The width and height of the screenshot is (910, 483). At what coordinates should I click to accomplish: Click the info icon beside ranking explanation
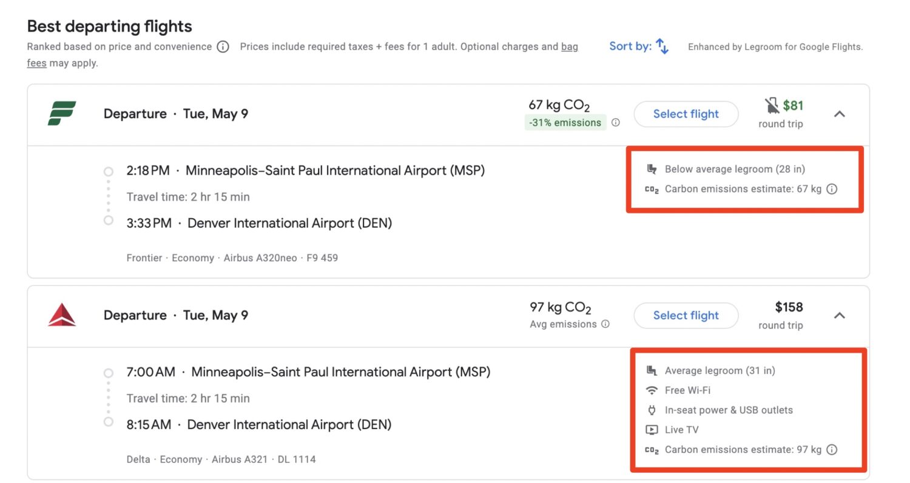point(223,47)
